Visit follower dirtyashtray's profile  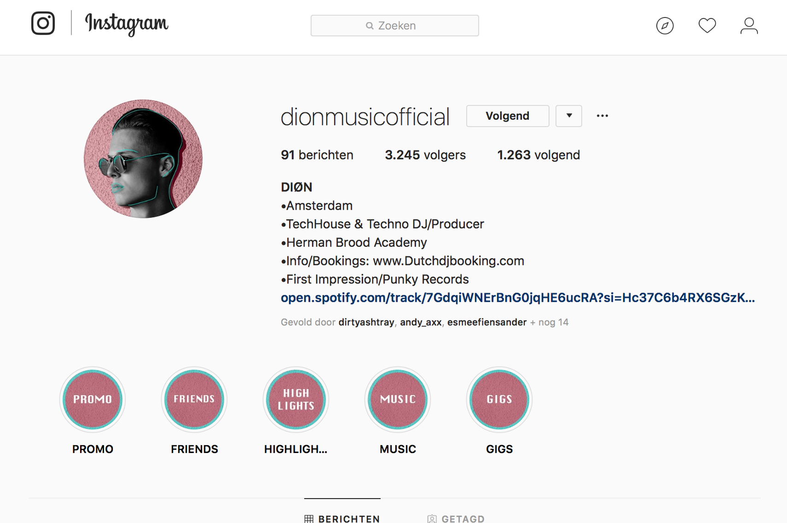pos(366,322)
